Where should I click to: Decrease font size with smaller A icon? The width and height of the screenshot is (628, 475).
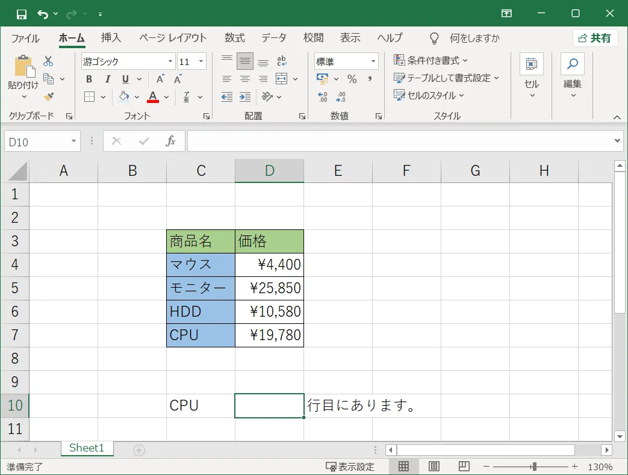(178, 79)
